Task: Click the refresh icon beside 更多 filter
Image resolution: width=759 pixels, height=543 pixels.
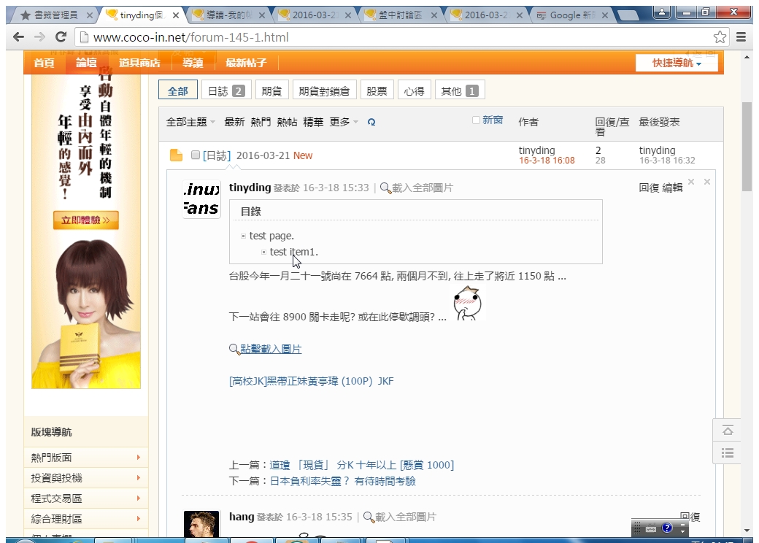Action: (x=371, y=122)
